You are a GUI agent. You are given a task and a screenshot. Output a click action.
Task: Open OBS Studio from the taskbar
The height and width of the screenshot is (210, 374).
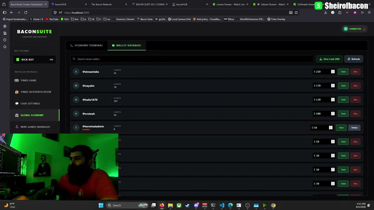coord(247,205)
